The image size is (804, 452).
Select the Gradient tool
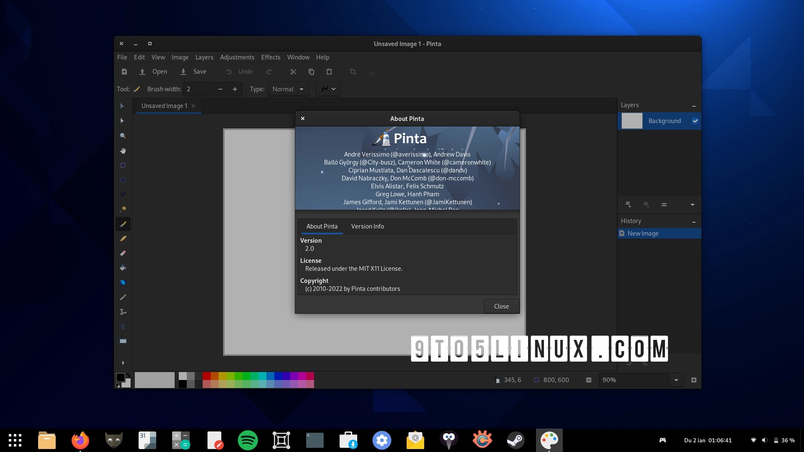[x=123, y=282]
